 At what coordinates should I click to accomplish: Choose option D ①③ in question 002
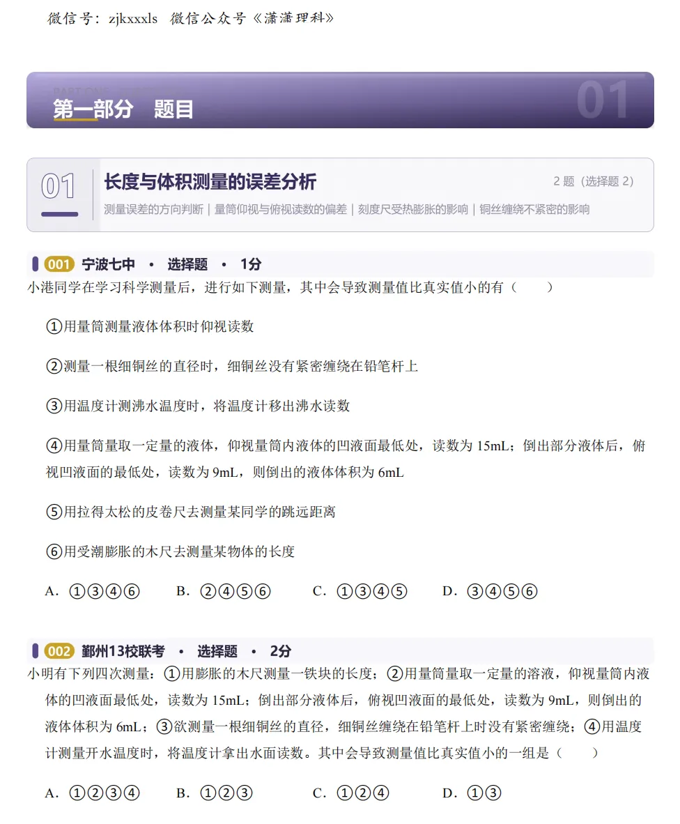point(472,793)
